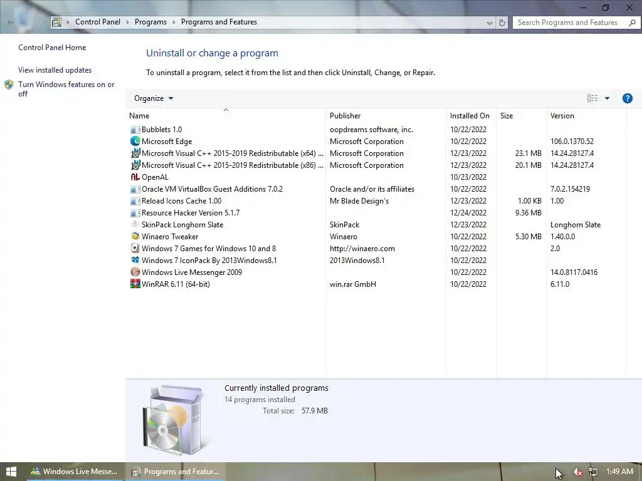Click the icon of Visual C++ Redistributable (x64)
The height and width of the screenshot is (481, 642).
pyautogui.click(x=135, y=153)
